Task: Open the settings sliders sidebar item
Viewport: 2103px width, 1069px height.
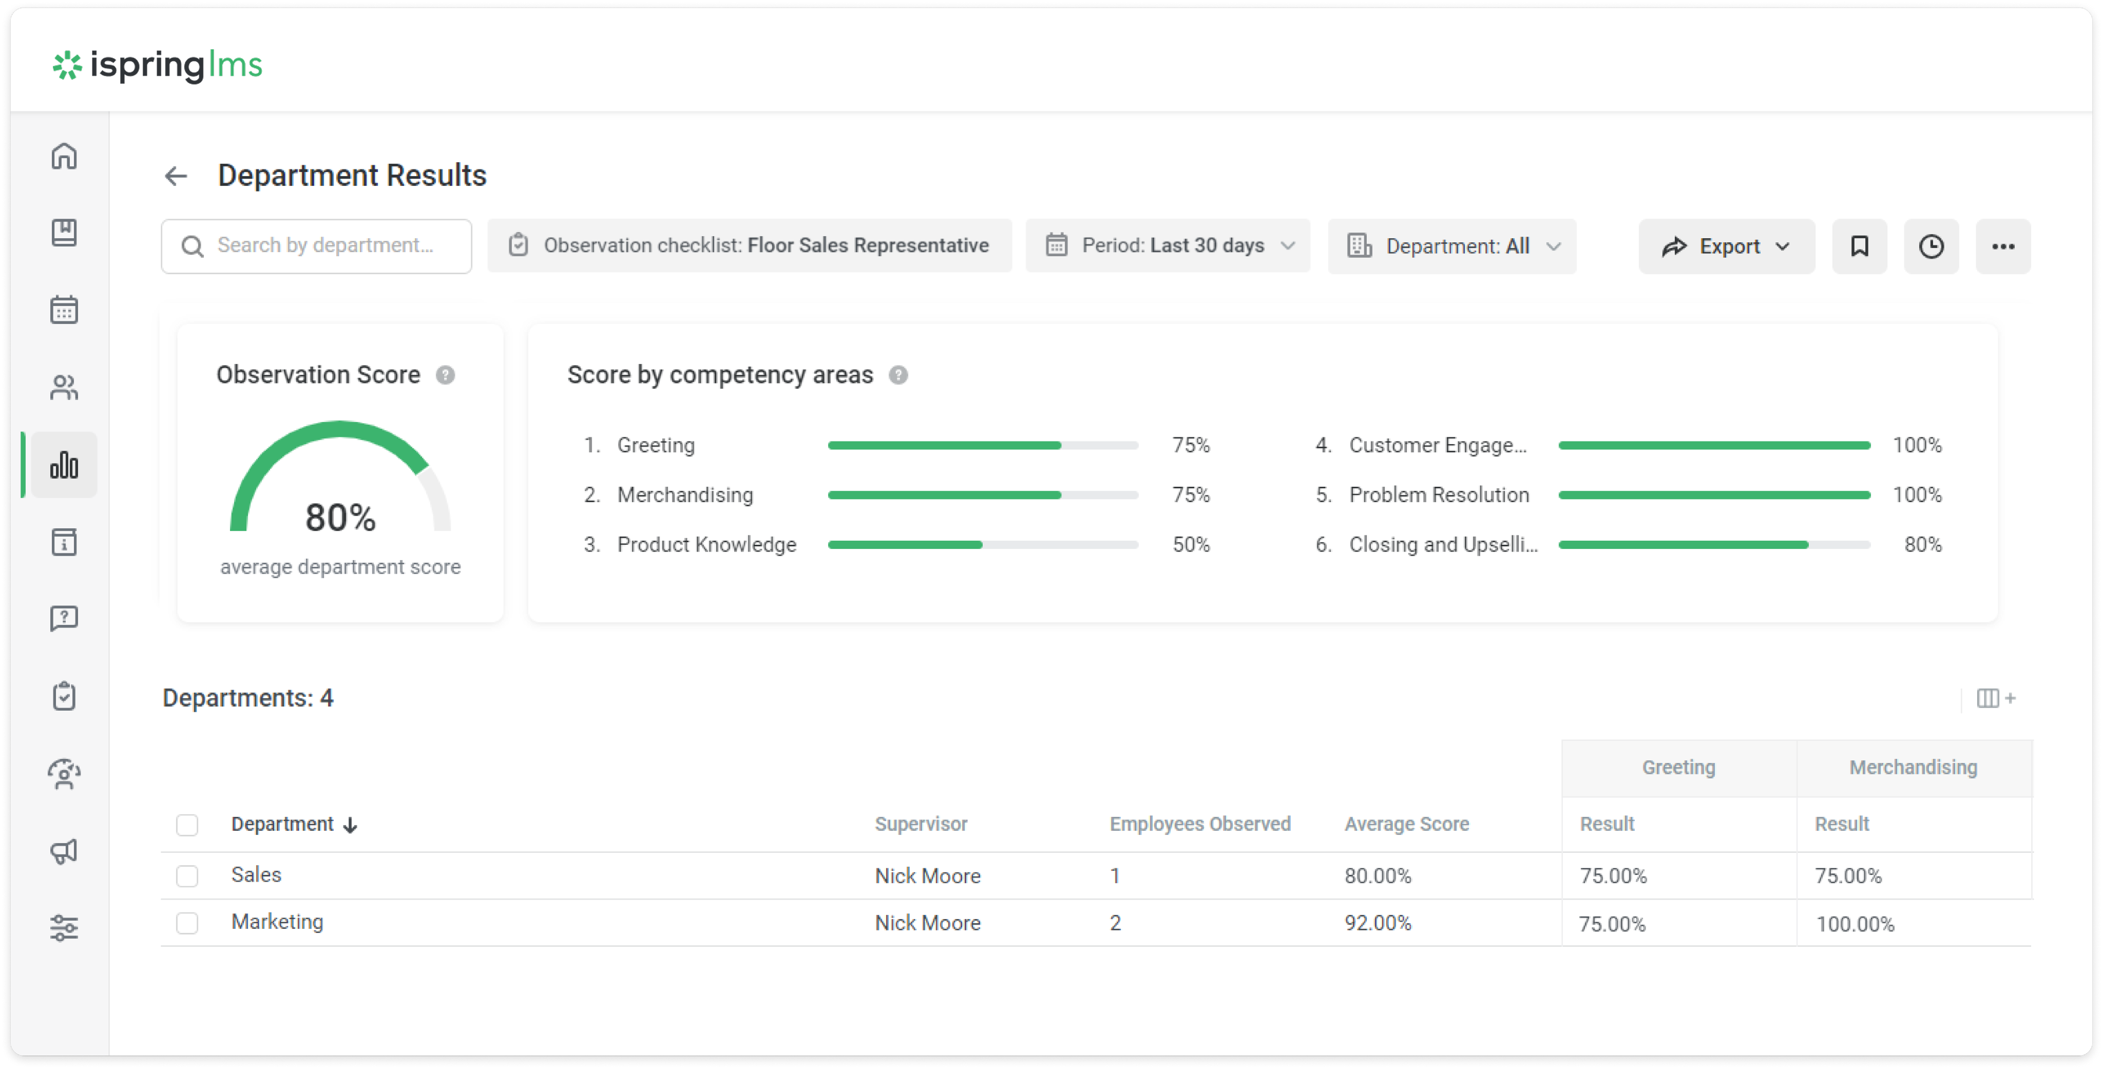Action: pyautogui.click(x=64, y=928)
